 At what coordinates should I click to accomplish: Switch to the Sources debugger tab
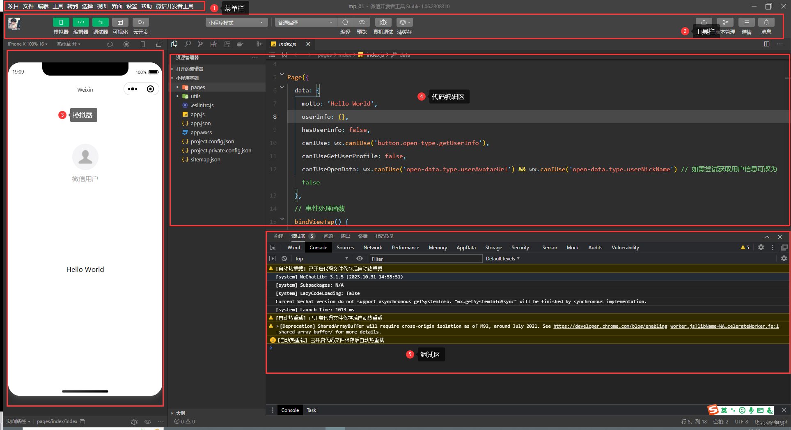tap(345, 248)
